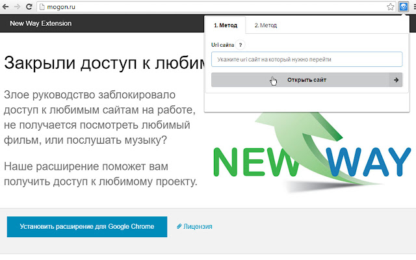Bookmark page with the star icon
416x260 pixels.
click(x=390, y=6)
